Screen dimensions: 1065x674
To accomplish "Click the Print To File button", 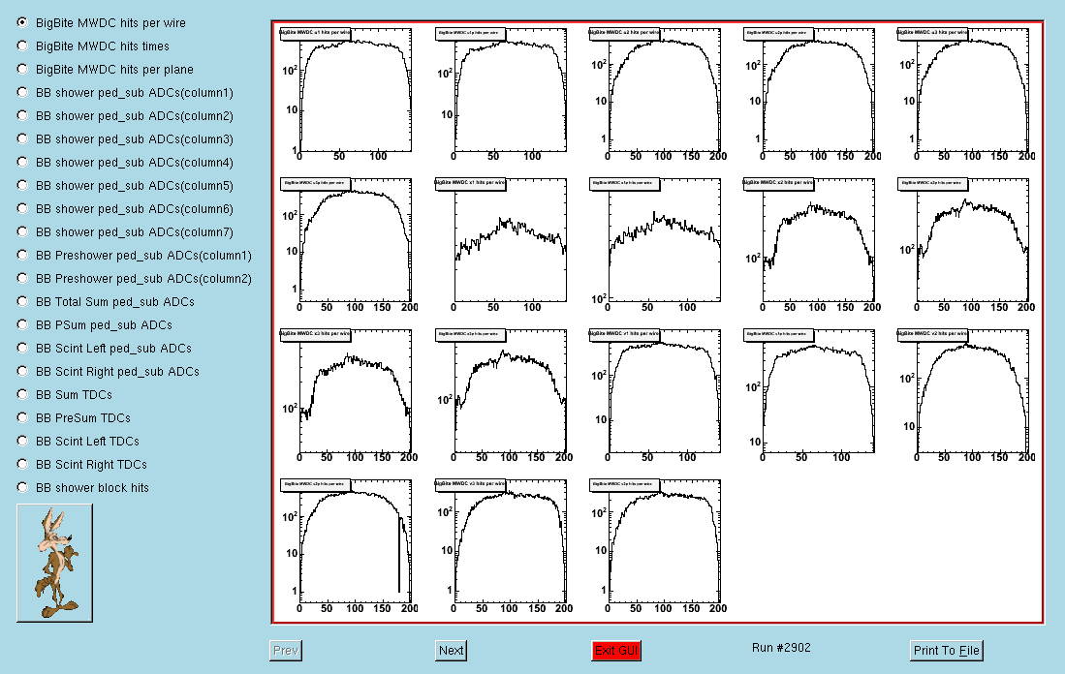I will (946, 650).
